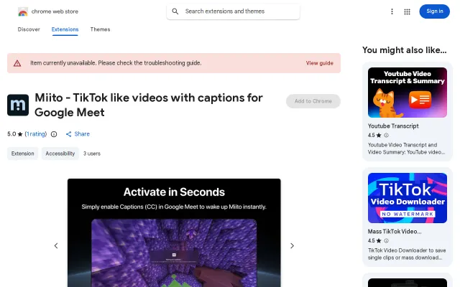Click the Youtube Video Transcript description text

pyautogui.click(x=406, y=149)
